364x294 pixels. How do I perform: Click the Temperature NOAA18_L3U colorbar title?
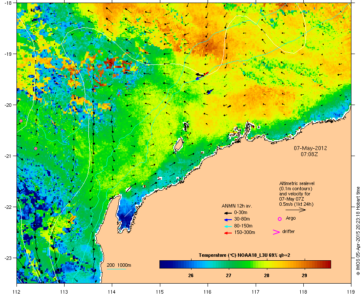(244, 256)
